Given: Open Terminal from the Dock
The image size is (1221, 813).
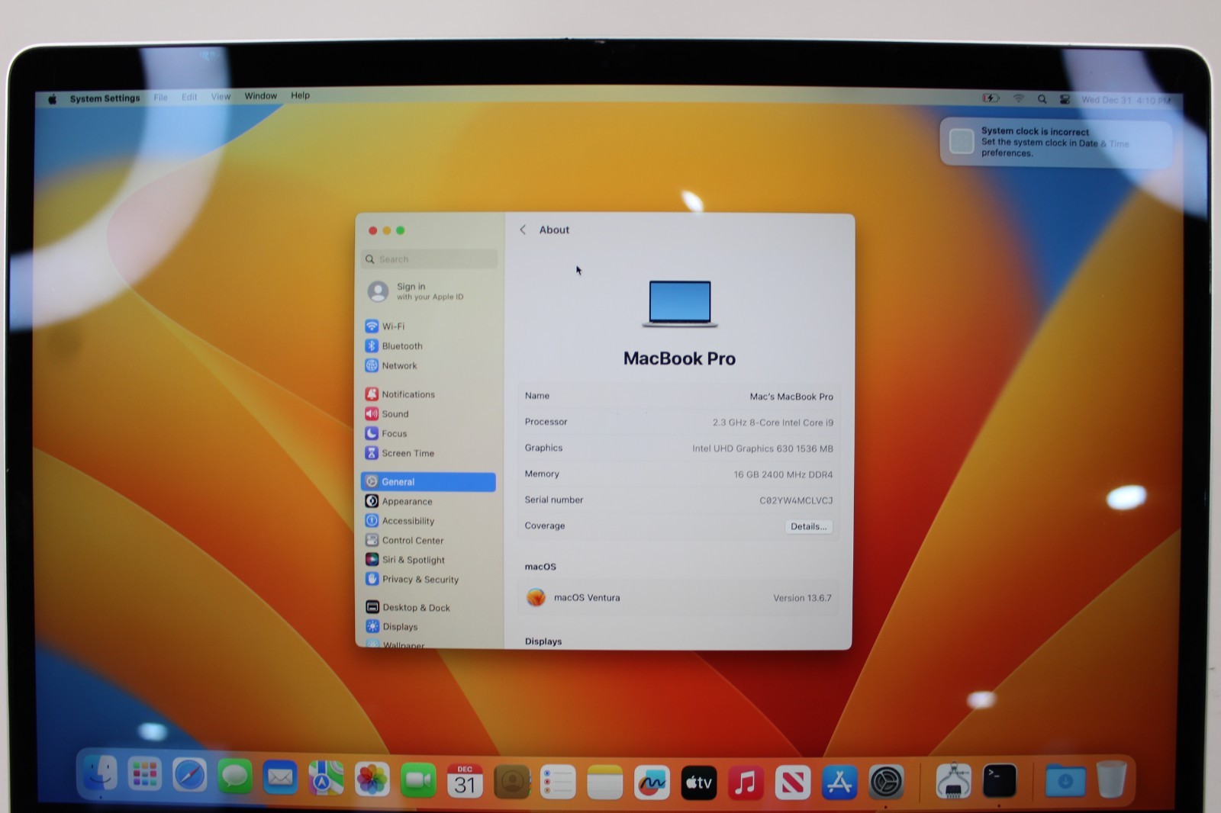Looking at the screenshot, I should coord(1000,781).
